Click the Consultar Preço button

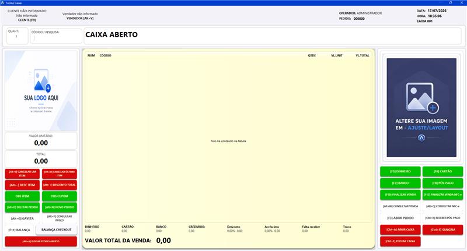60,218
